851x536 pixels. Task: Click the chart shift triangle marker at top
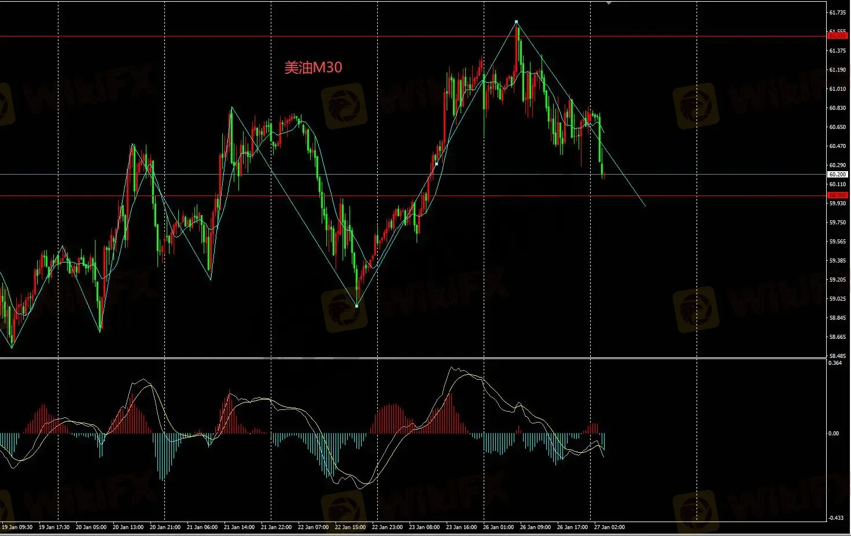[609, 3]
